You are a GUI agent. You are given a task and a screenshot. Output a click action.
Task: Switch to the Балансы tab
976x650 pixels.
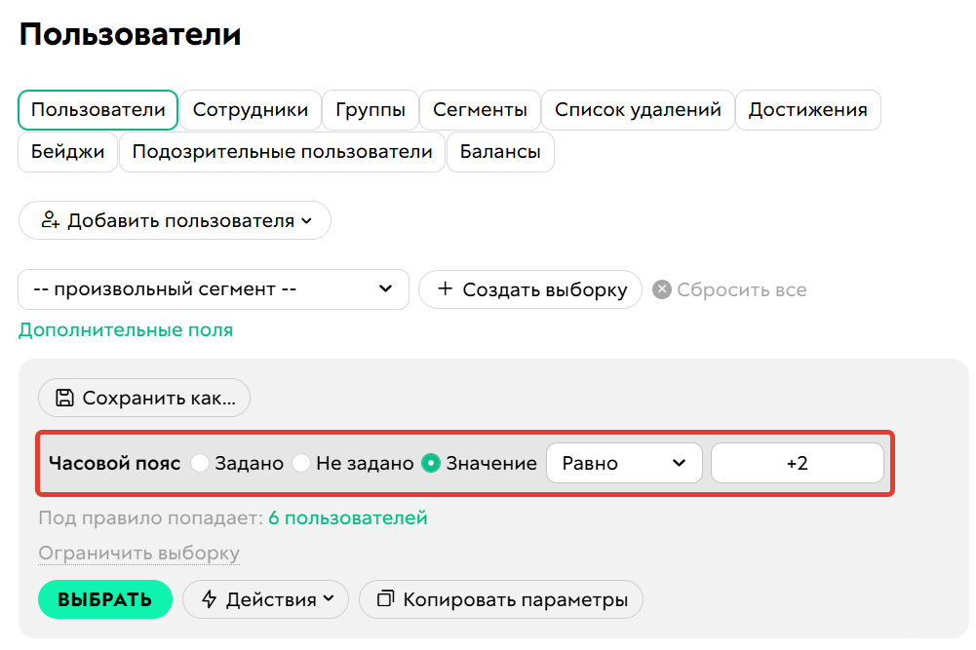click(500, 152)
